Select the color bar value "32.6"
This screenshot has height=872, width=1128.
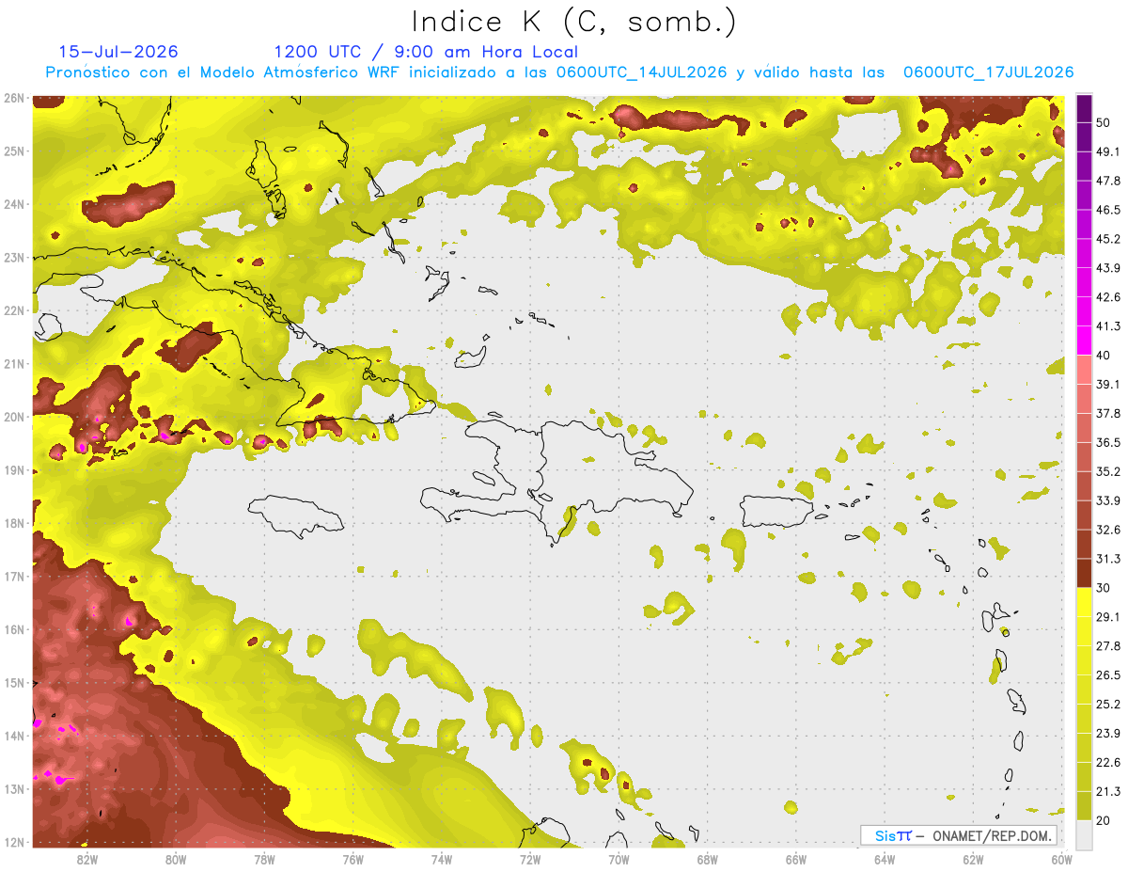(1109, 530)
